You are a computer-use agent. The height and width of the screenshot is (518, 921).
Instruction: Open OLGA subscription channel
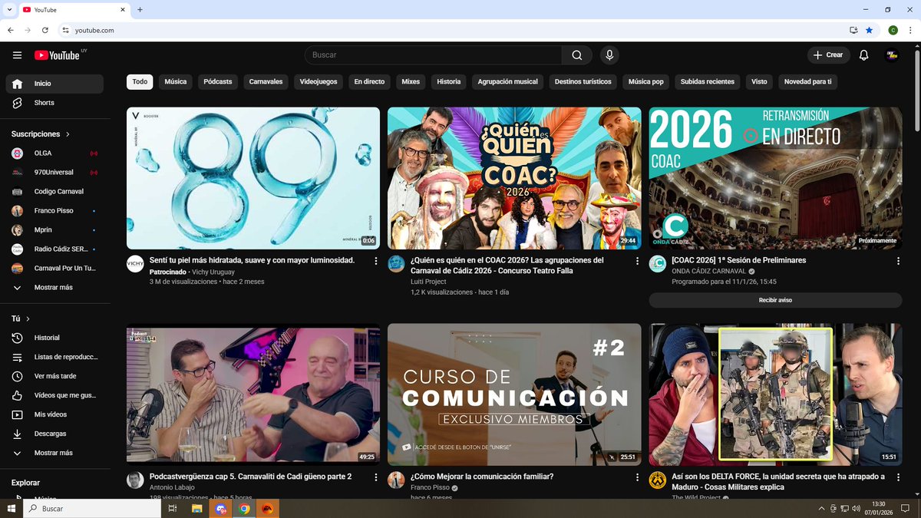(x=54, y=153)
